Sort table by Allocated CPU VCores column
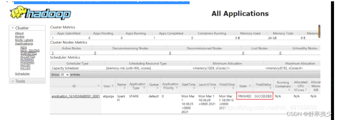337x120 pixels. click(300, 86)
